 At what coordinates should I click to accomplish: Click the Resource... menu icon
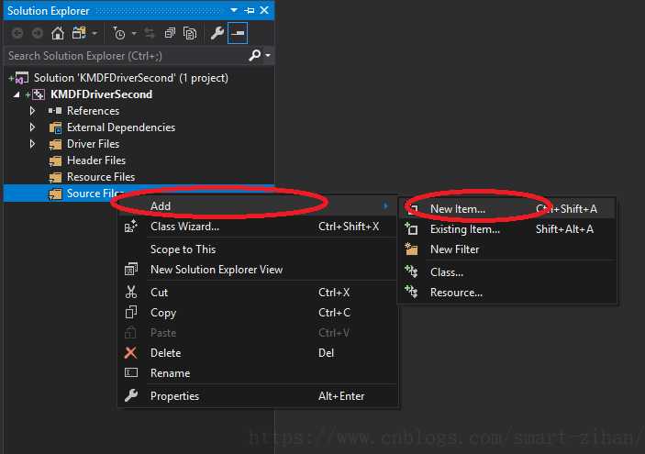click(411, 292)
